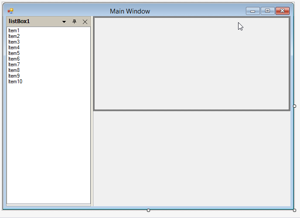This screenshot has height=218, width=300.
Task: Select Item1 in the list box
Action: [14, 31]
